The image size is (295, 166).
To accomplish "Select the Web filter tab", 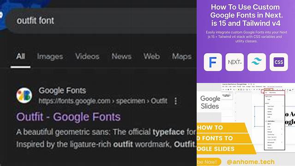I will pos(151,56).
